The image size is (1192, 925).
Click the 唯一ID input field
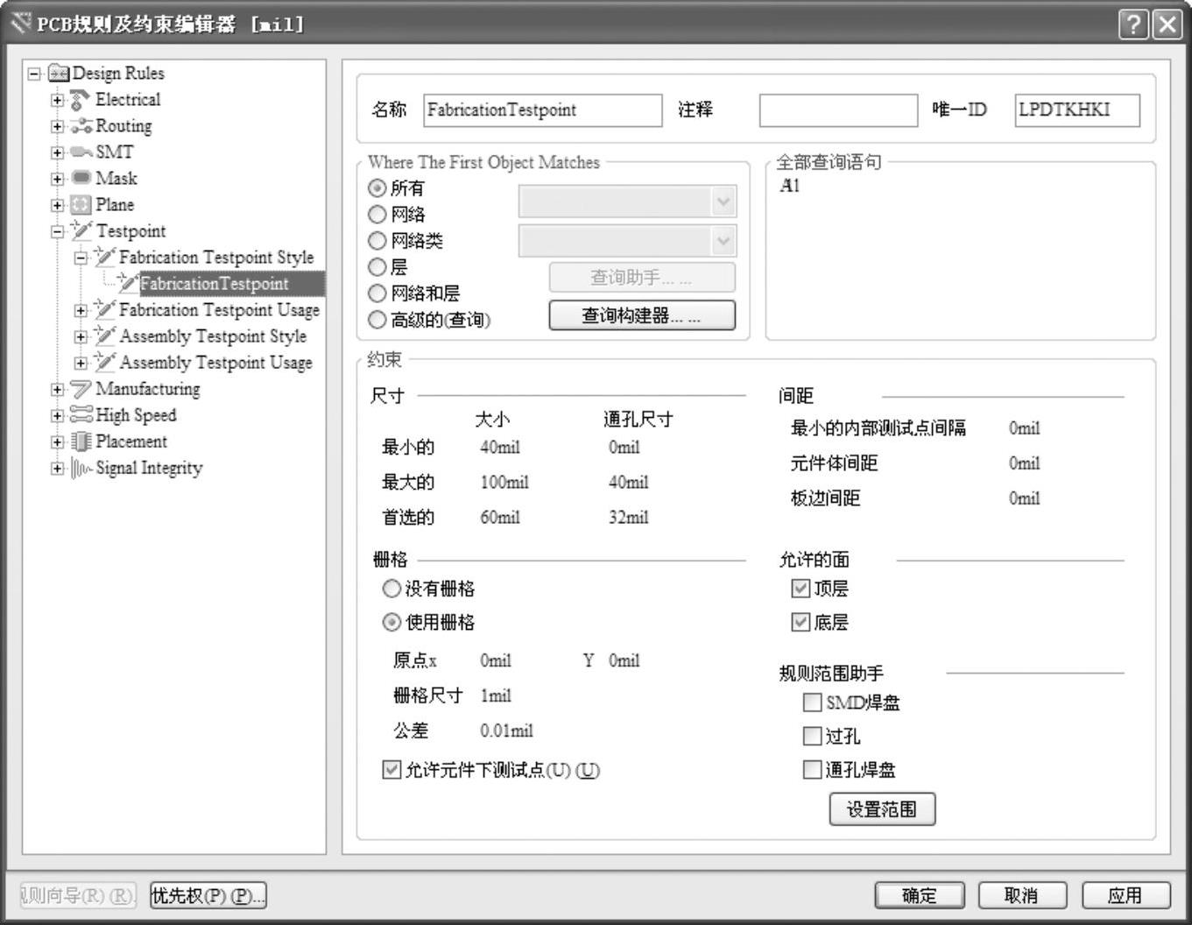[x=1077, y=110]
